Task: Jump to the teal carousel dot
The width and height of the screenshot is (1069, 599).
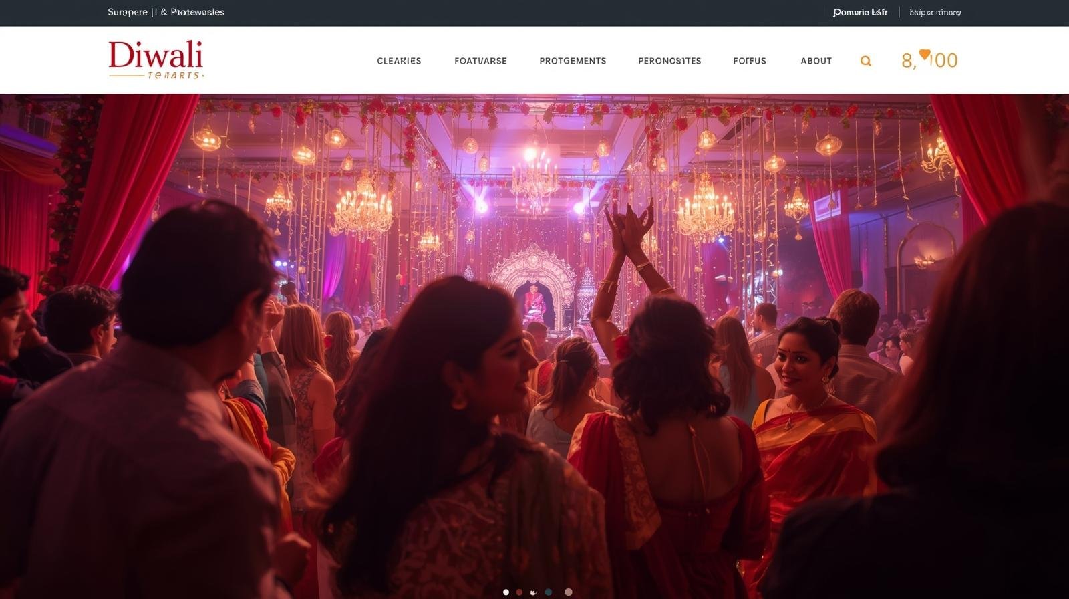Action: [x=549, y=592]
